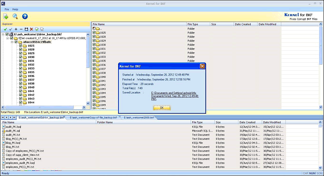This screenshot has height=176, width=324.
Task: Toggle checkbox for E:\ash_welcome\Edrivr_backup.bkf root
Action: click(7, 35)
